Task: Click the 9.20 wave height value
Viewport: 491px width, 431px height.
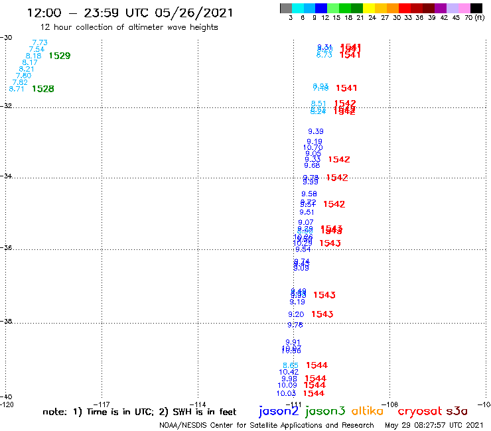Action: 296,314
